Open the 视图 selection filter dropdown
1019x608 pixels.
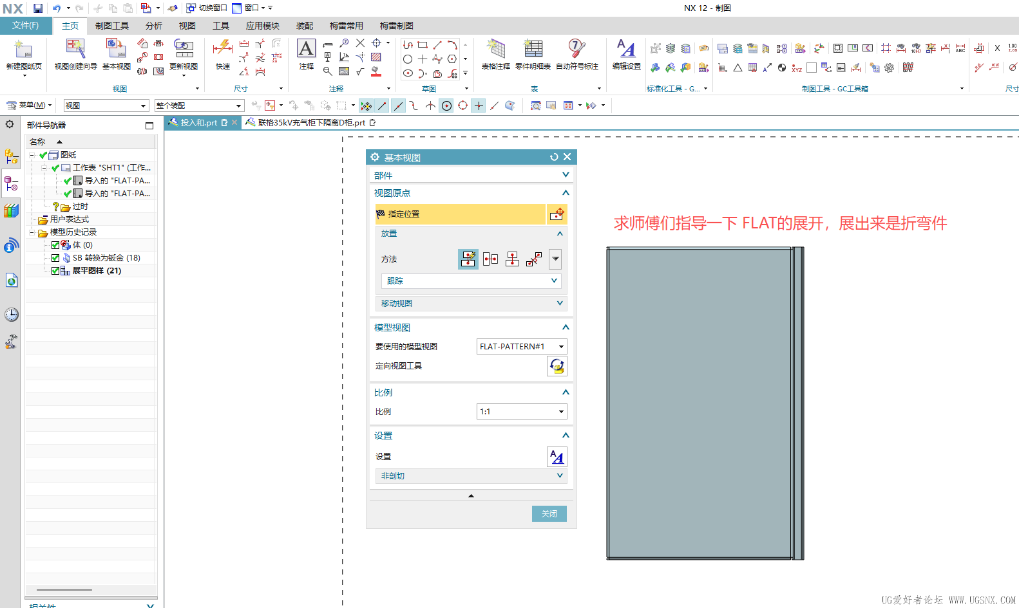tap(106, 106)
